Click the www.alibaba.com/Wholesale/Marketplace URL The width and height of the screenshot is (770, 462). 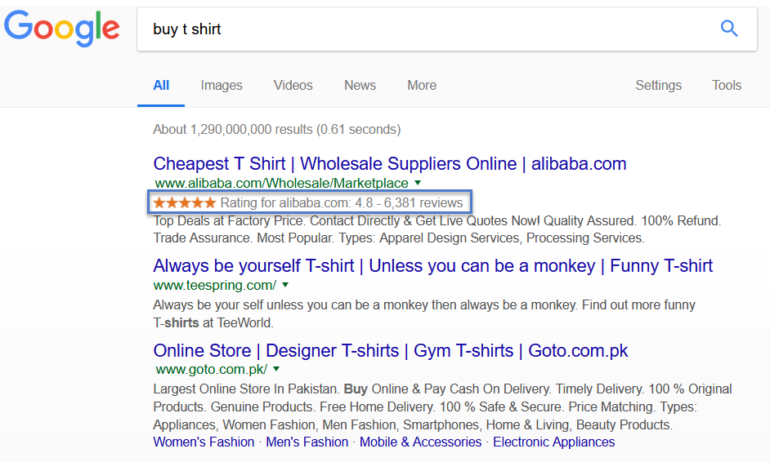click(281, 183)
